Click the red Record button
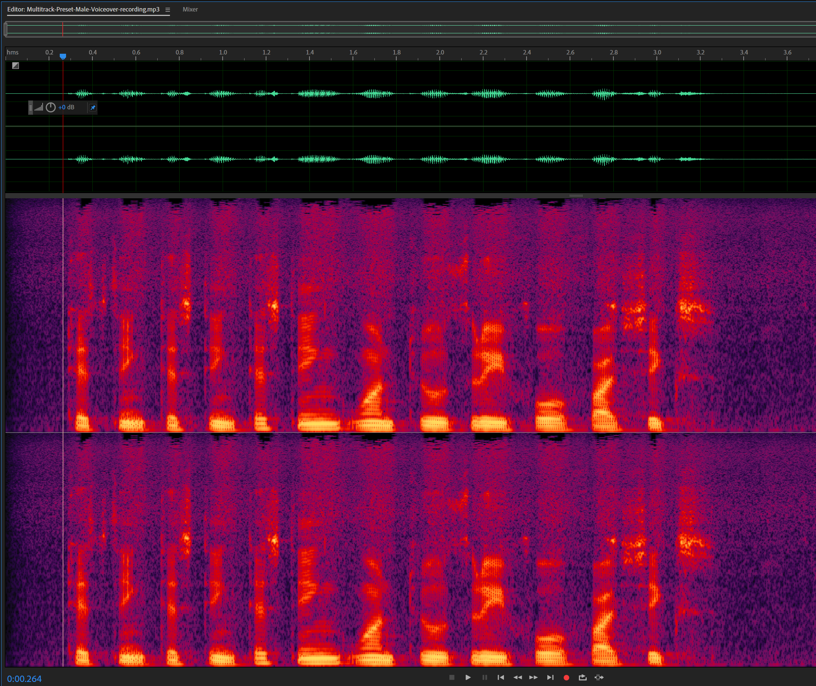816x686 pixels. (567, 677)
